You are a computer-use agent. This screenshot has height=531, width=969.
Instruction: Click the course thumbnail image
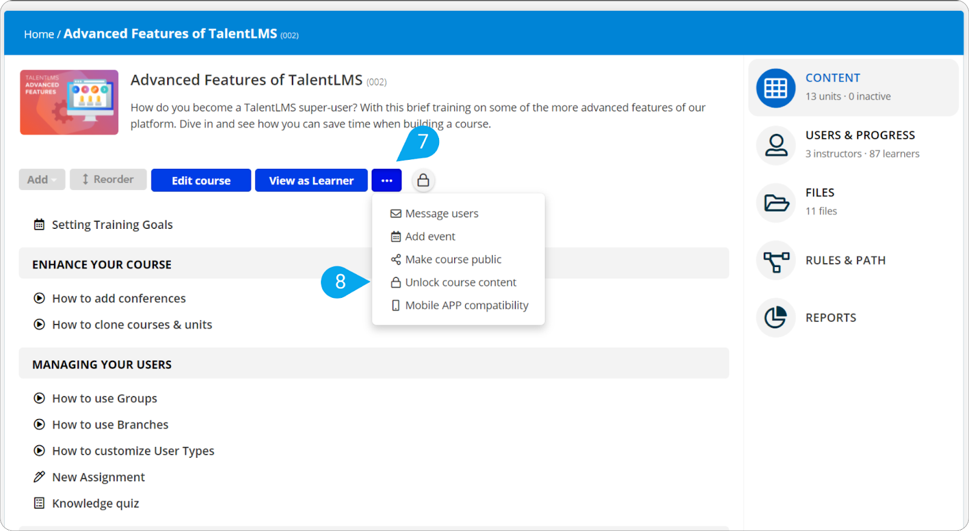tap(69, 102)
